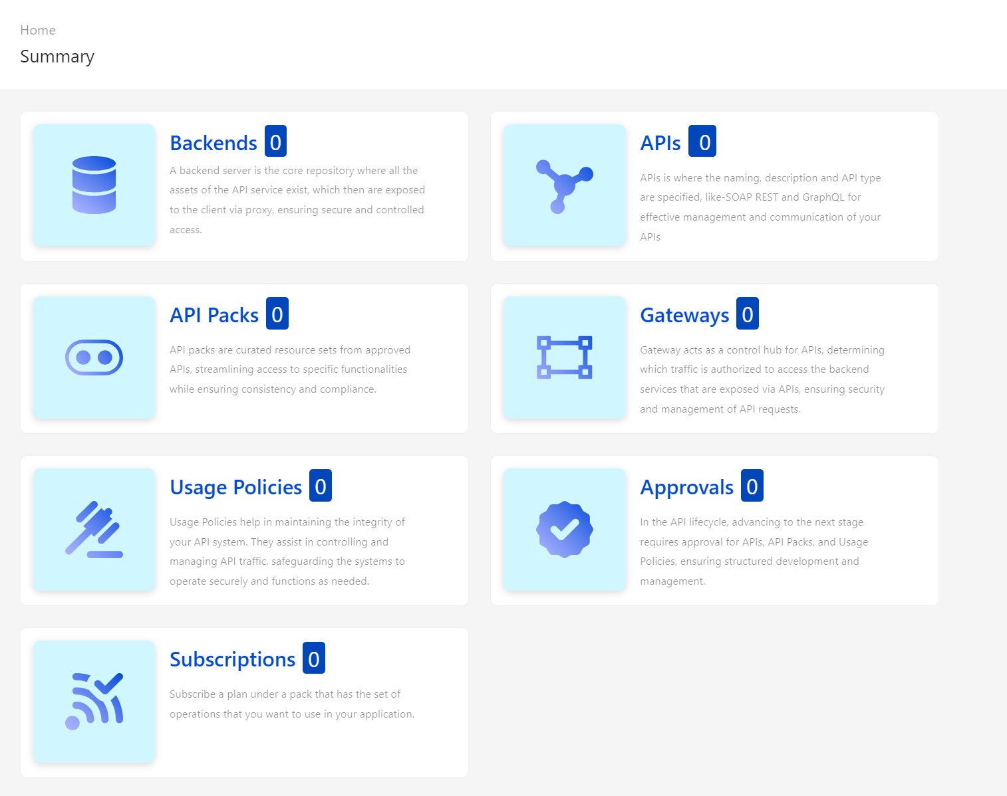Click the Home breadcrumb
Screen dimensions: 1007x796
click(38, 30)
